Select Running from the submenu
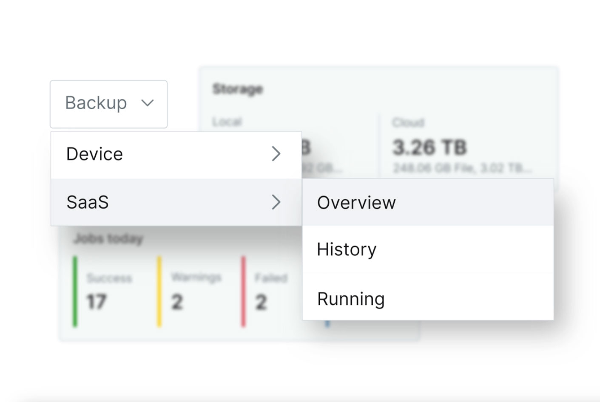The height and width of the screenshot is (402, 600). point(350,299)
